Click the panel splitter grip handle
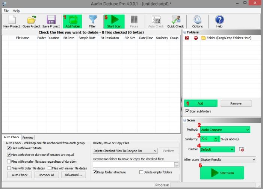Screen dimensions: 263x189 (x=181, y=106)
